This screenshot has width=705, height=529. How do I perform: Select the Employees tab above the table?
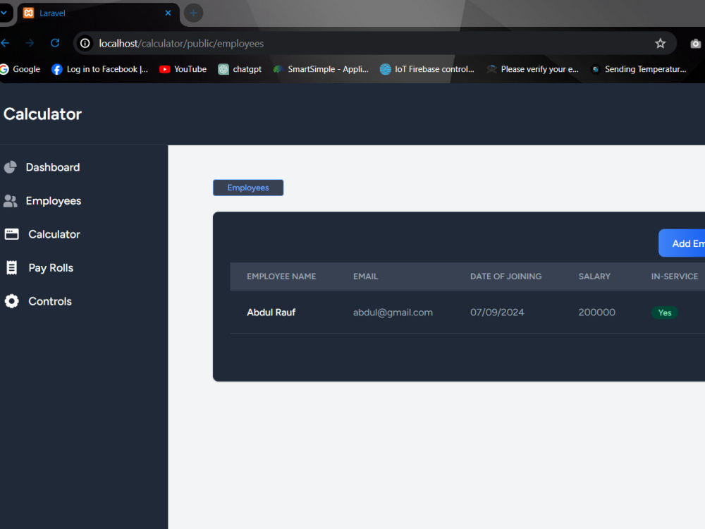coord(248,187)
